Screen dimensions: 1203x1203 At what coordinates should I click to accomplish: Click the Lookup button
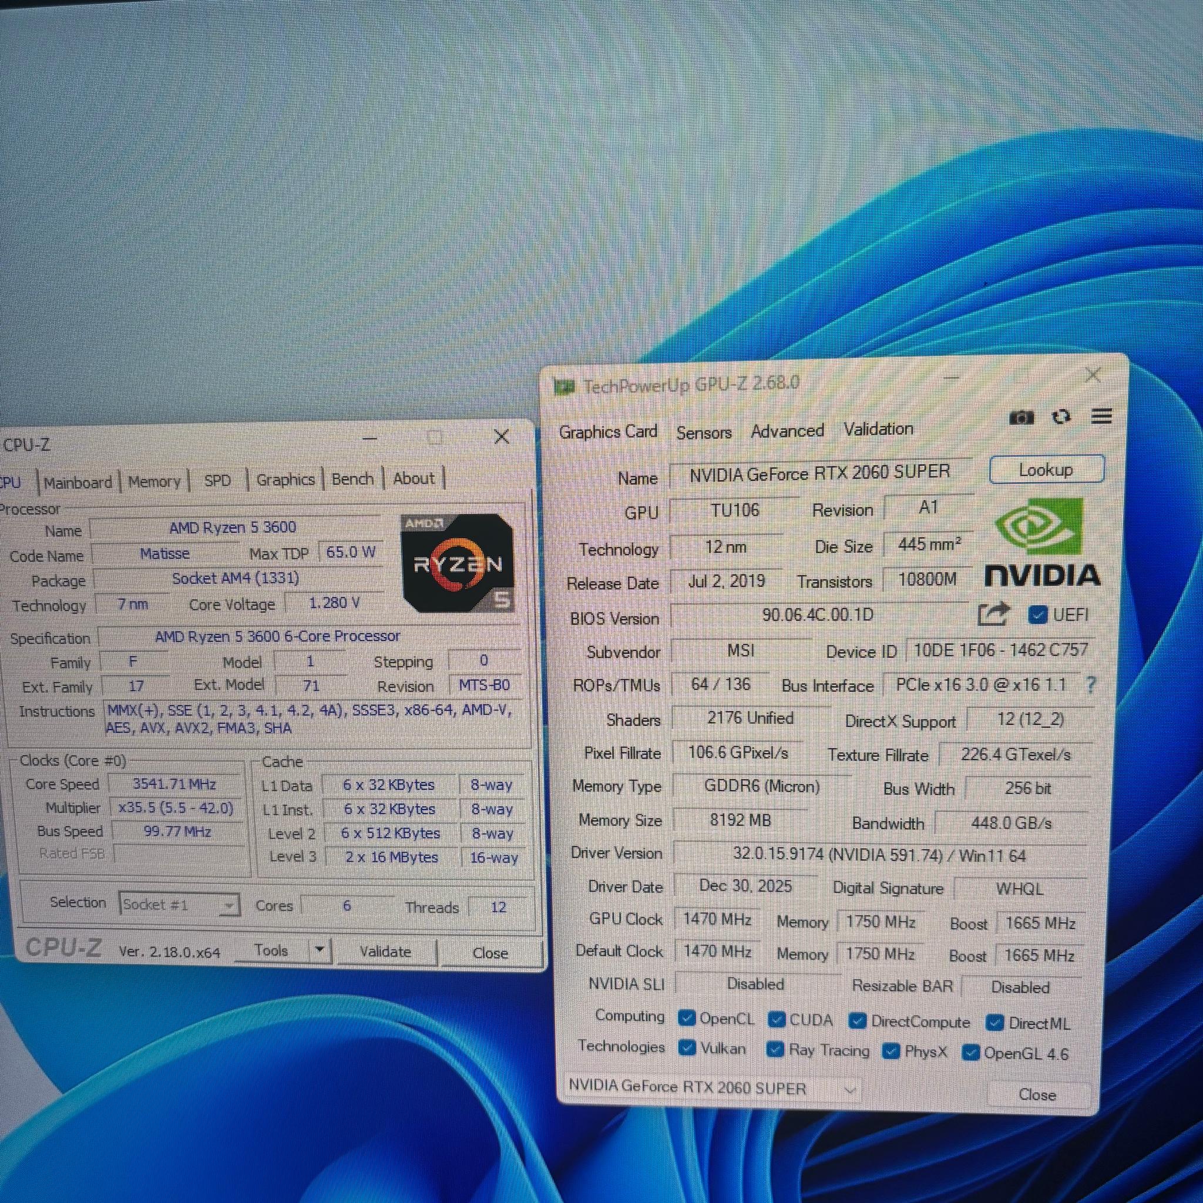tap(1046, 469)
